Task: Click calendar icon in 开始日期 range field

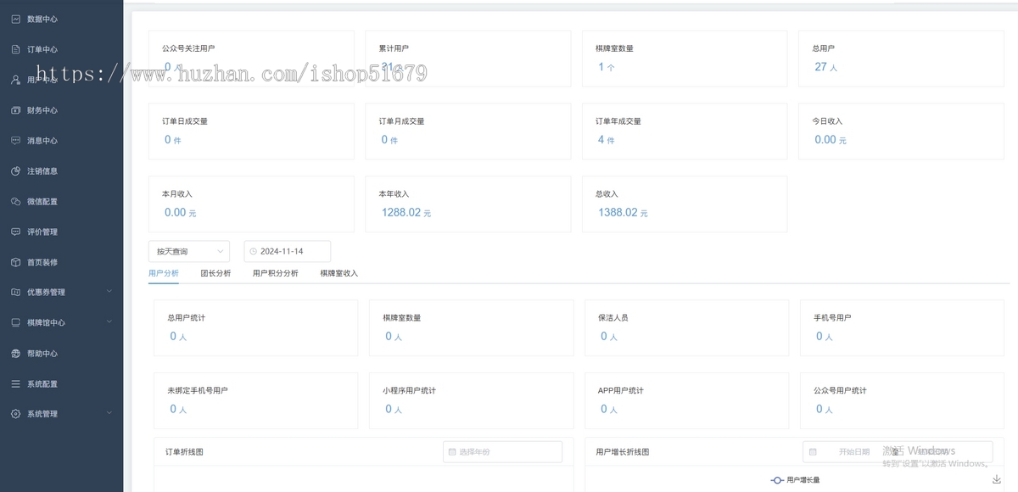Action: (813, 452)
